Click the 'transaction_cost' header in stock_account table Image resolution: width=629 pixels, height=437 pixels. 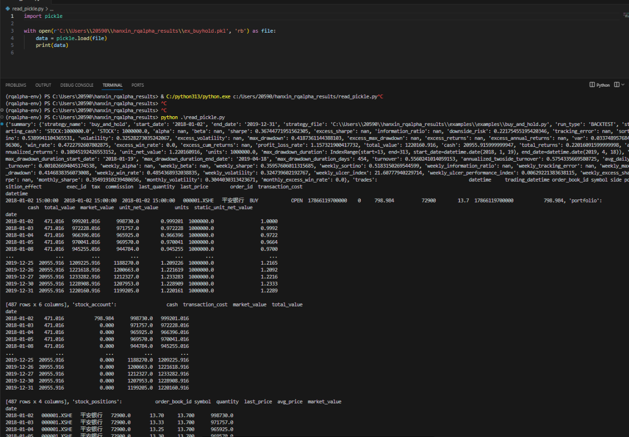click(205, 304)
